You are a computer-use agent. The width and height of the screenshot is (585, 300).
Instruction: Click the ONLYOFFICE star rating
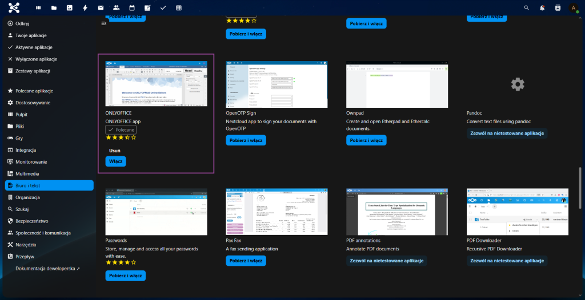point(121,137)
